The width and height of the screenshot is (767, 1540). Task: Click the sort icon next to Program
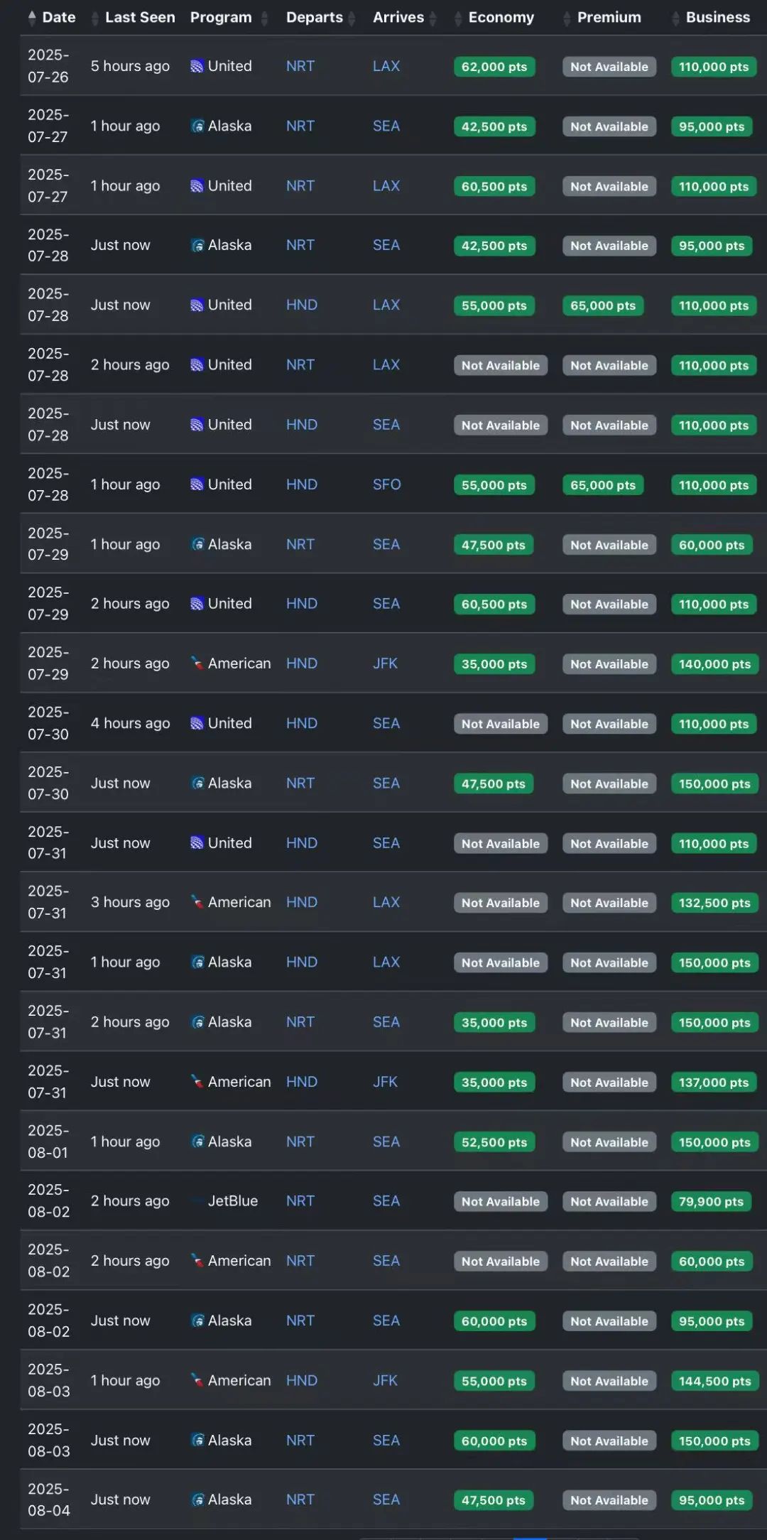tap(264, 18)
